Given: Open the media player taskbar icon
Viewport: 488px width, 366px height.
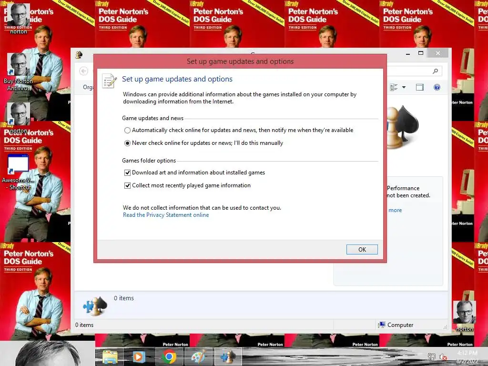Looking at the screenshot, I should [139, 356].
